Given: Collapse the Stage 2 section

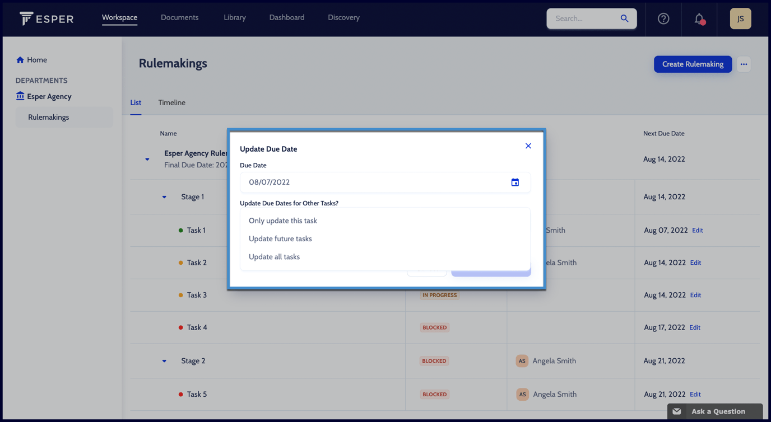Looking at the screenshot, I should (x=164, y=361).
